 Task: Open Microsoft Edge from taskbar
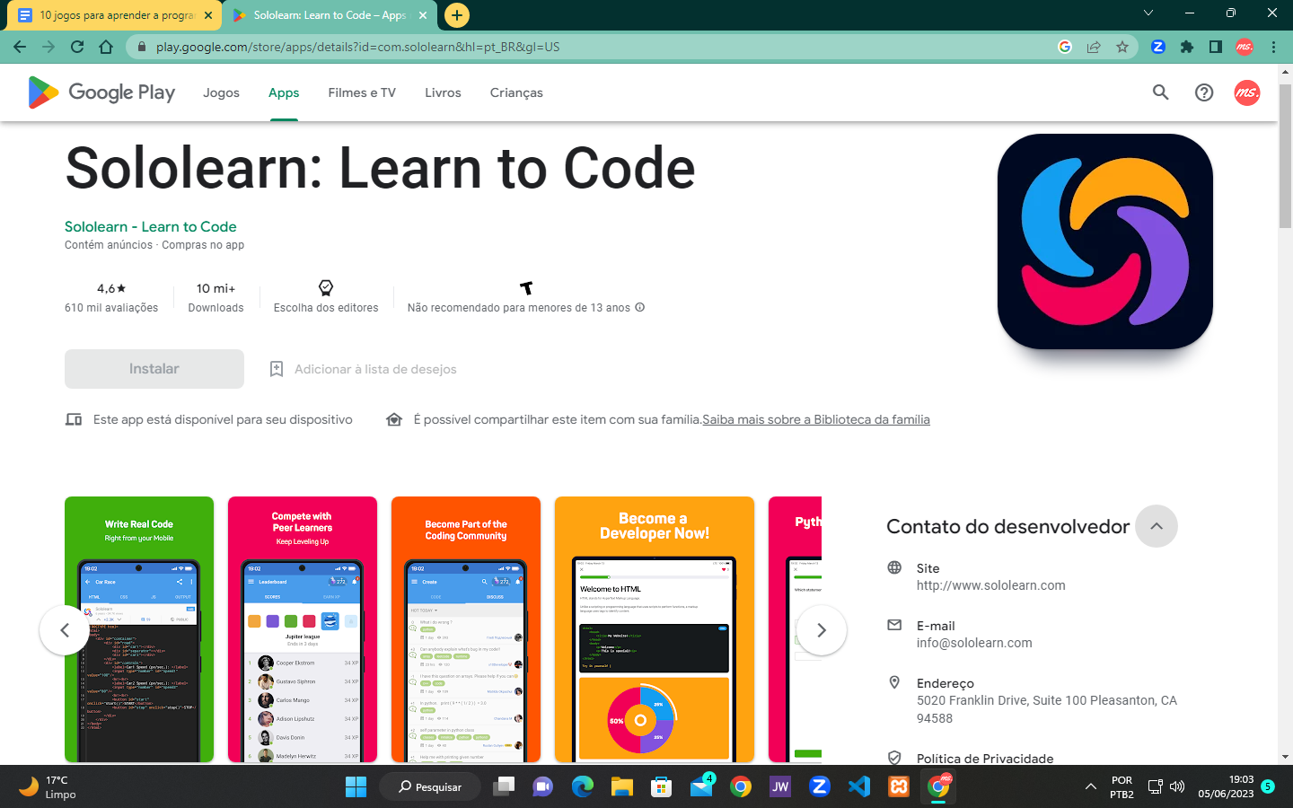coord(583,787)
